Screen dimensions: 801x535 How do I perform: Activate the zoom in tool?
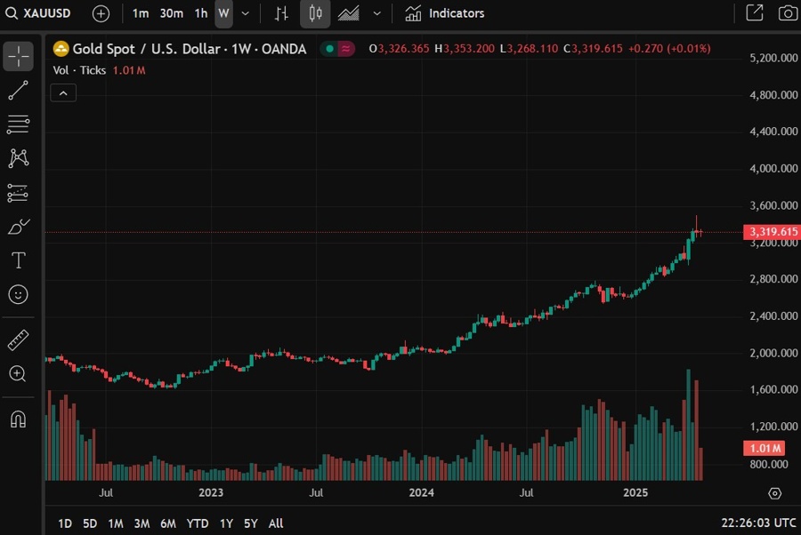[x=19, y=374]
